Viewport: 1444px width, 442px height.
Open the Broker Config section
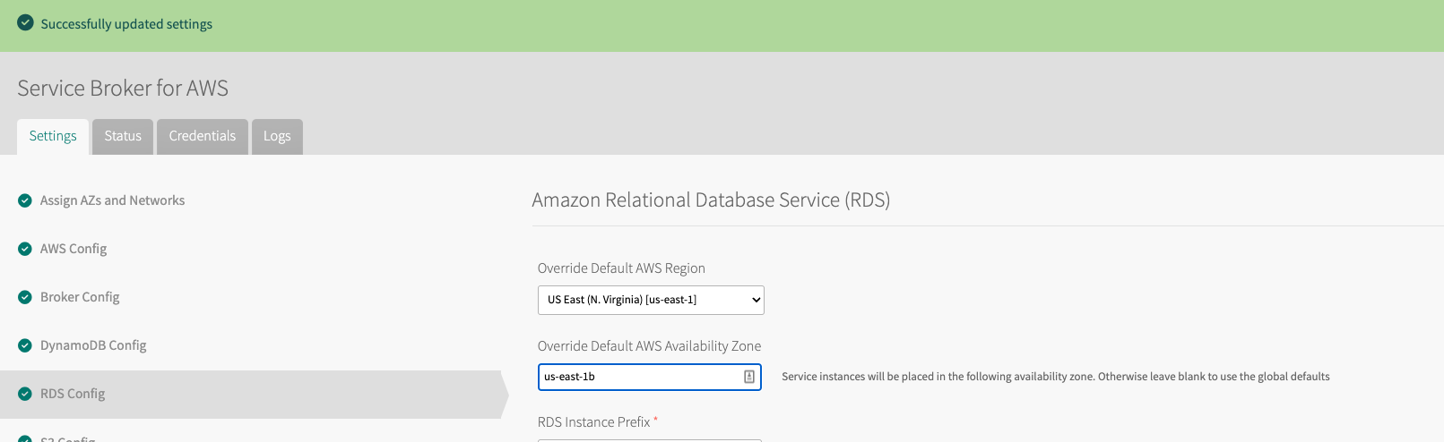[80, 297]
